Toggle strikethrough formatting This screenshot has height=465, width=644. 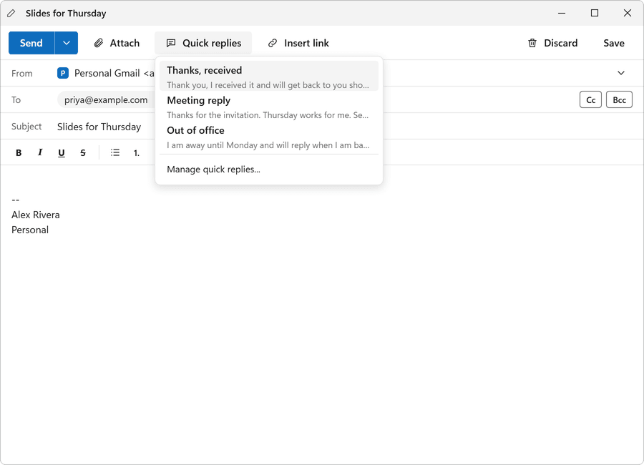(x=83, y=153)
